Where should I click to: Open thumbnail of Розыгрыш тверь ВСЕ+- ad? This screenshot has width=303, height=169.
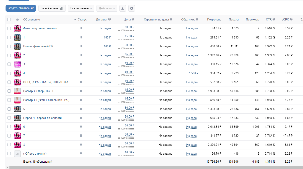pyautogui.click(x=17, y=91)
